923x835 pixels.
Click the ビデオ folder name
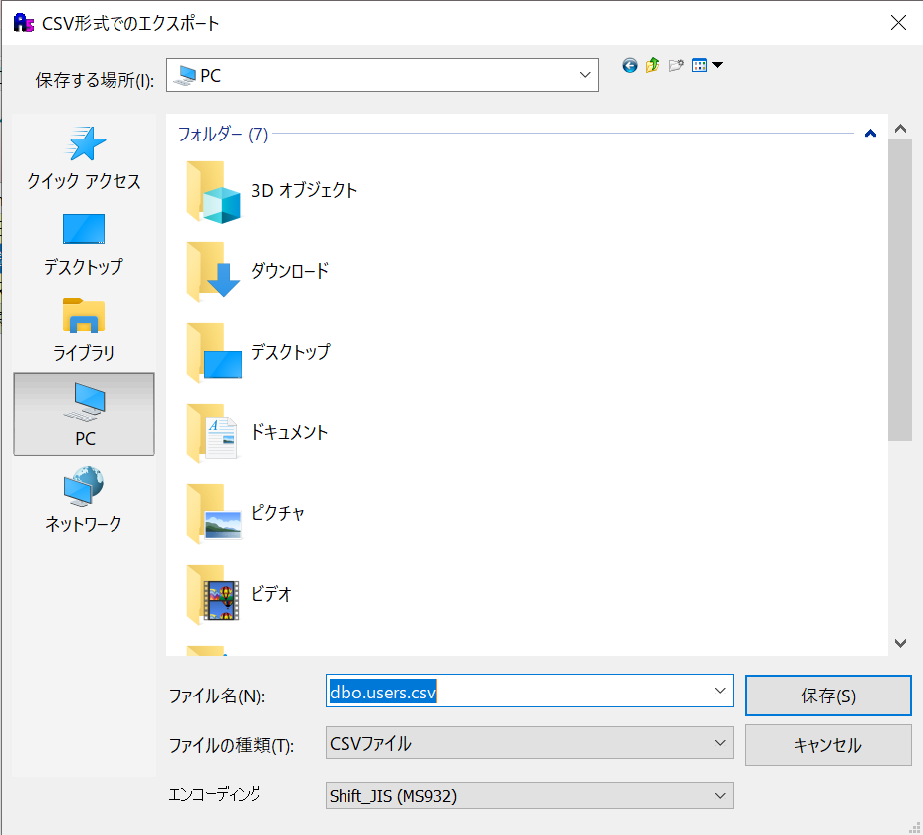point(272,594)
